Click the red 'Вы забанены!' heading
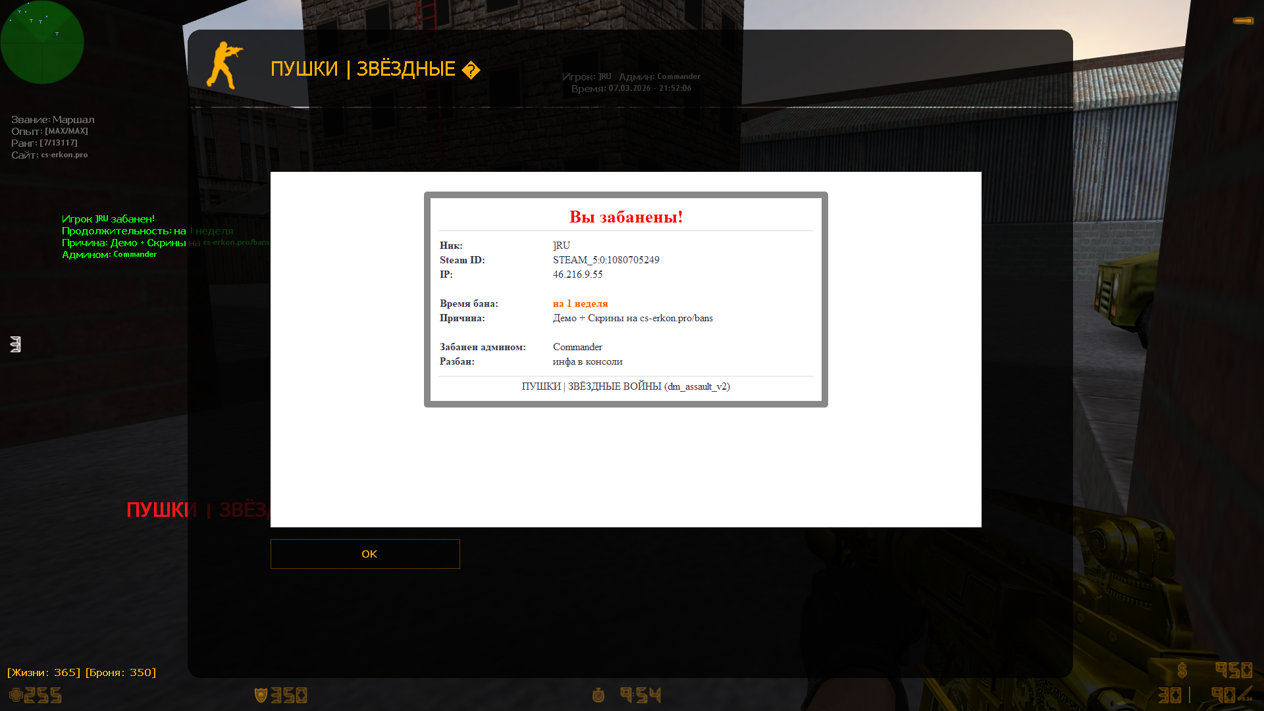The width and height of the screenshot is (1264, 711). tap(625, 217)
